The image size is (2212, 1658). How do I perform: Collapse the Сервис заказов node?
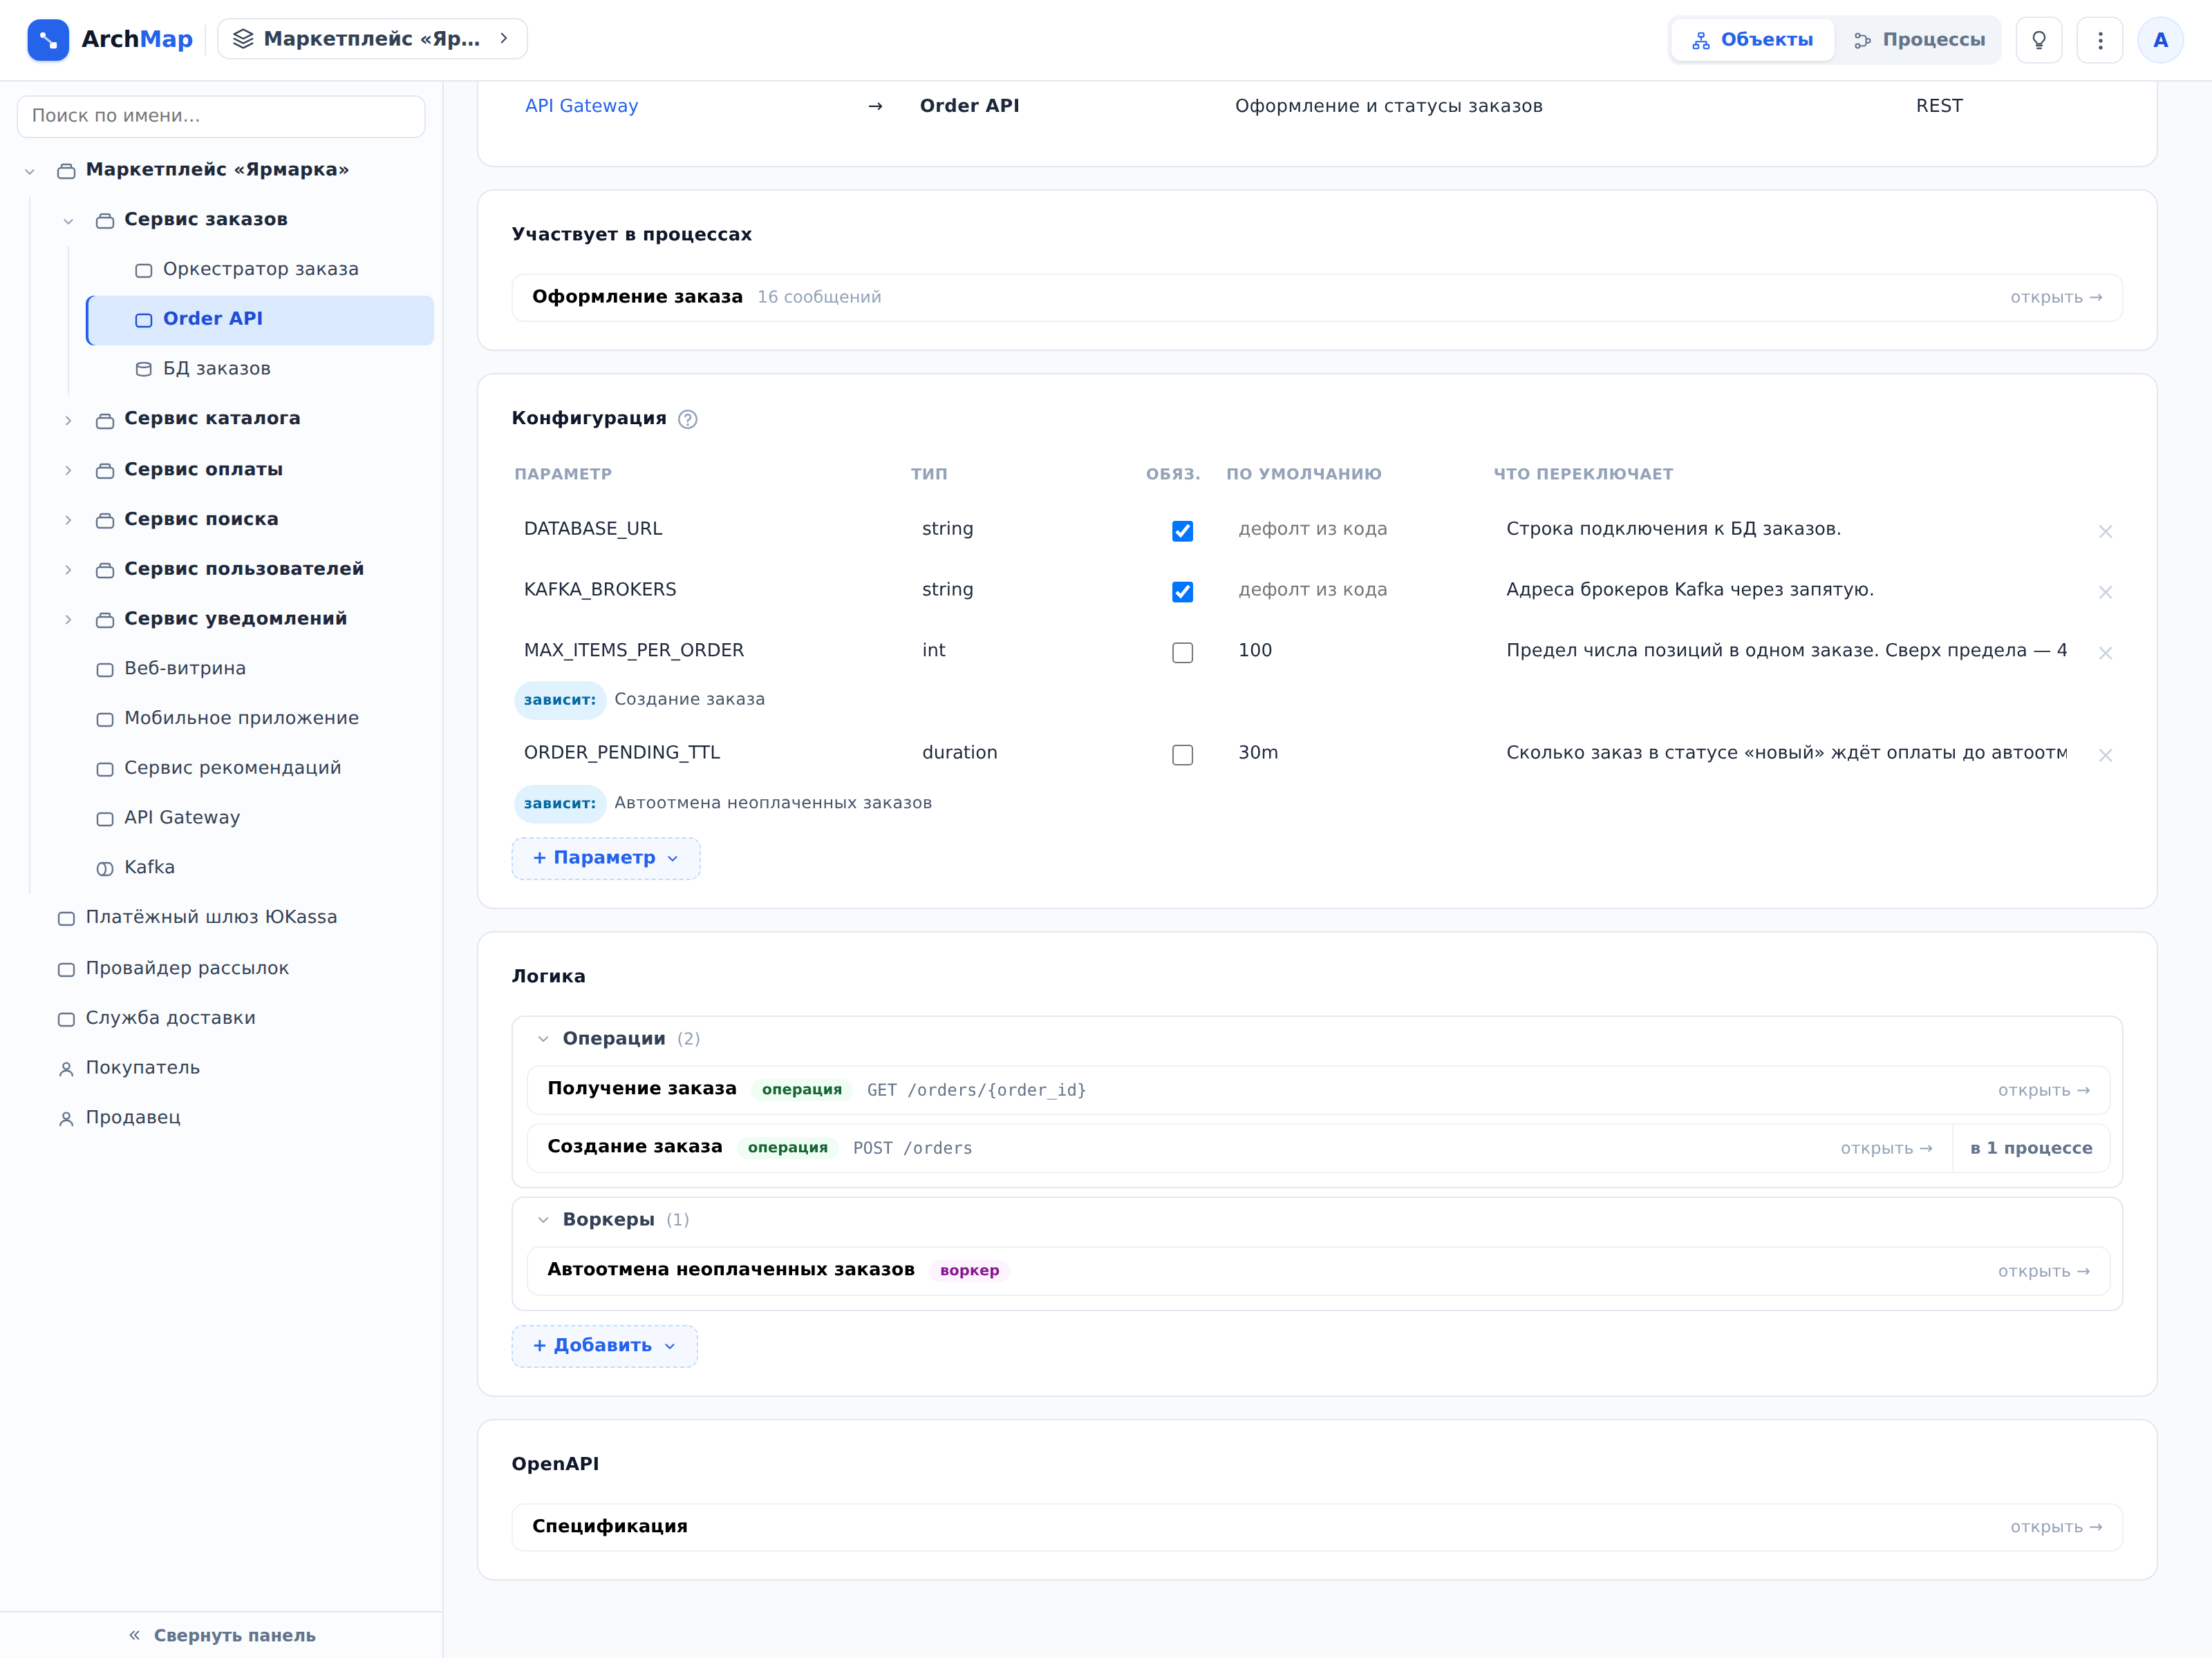(68, 221)
